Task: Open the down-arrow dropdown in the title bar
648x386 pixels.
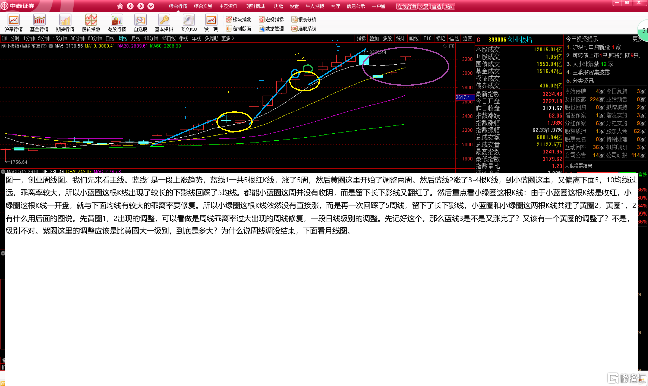Action: point(151,6)
